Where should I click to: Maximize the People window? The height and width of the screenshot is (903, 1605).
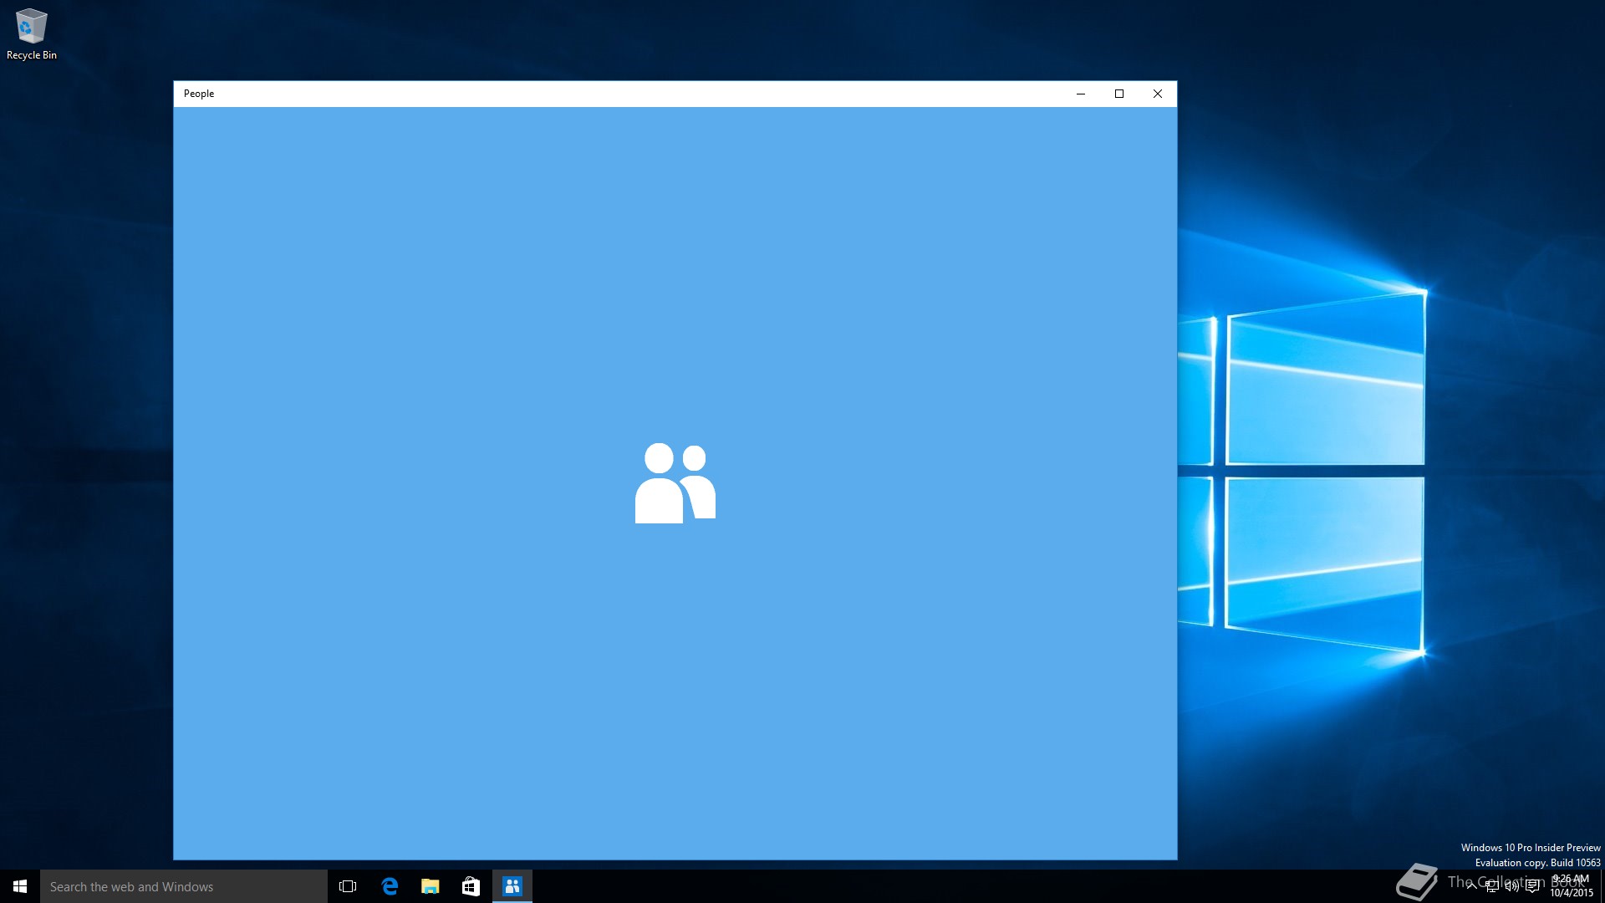click(x=1119, y=94)
